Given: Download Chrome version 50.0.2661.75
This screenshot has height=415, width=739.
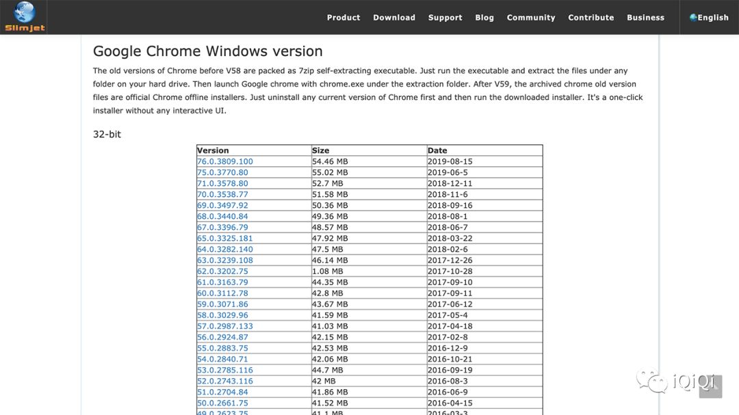Looking at the screenshot, I should tap(222, 403).
